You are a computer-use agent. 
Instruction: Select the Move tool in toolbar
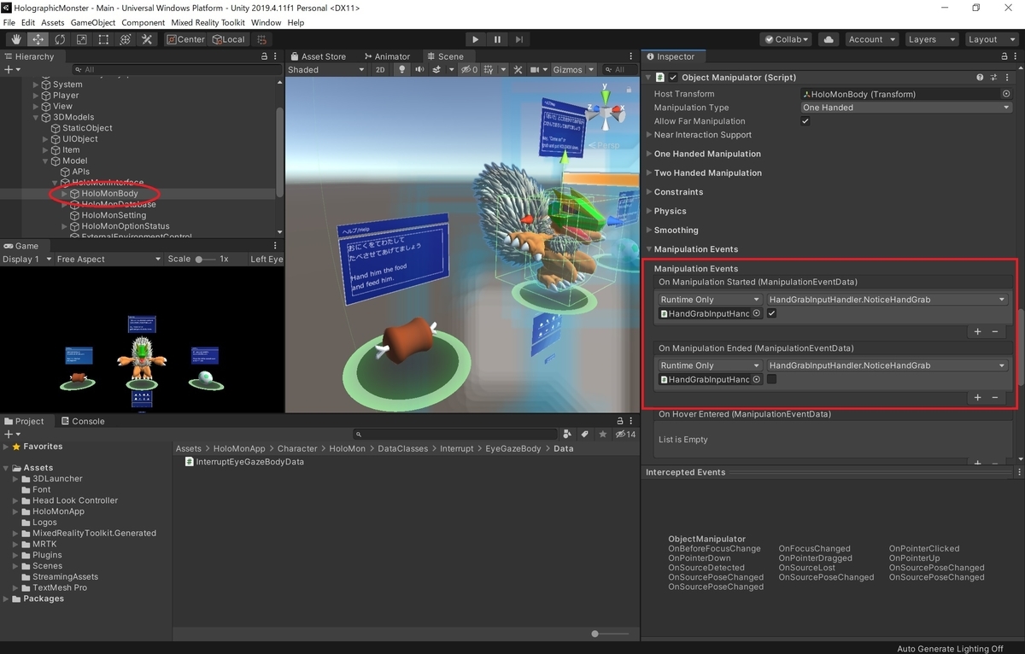point(38,39)
